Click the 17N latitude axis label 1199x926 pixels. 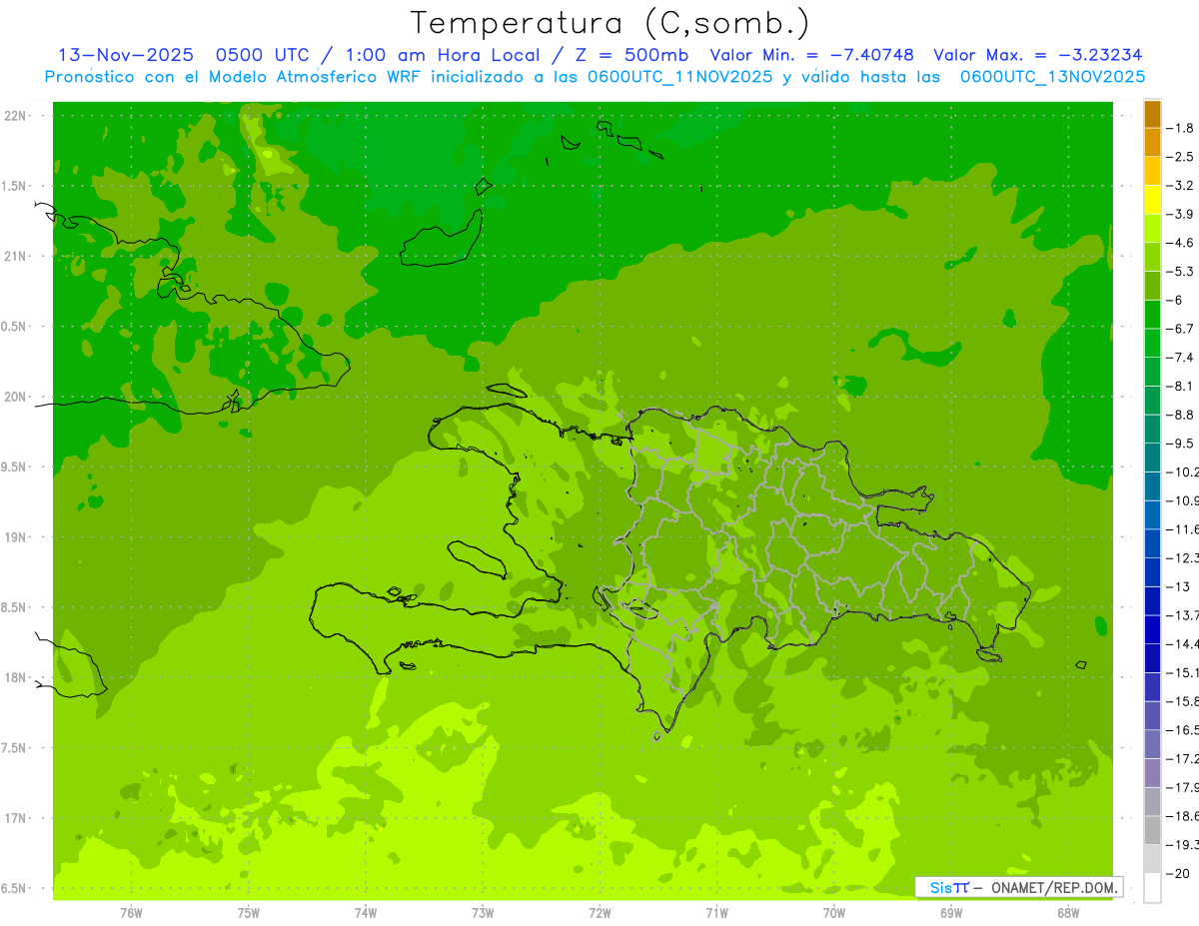click(x=15, y=818)
